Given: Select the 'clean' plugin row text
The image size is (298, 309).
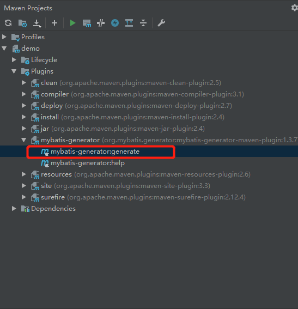Looking at the screenshot, I should [131, 83].
